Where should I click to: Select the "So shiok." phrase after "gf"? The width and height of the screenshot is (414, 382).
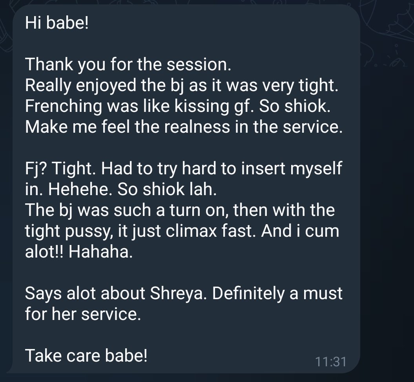(294, 106)
